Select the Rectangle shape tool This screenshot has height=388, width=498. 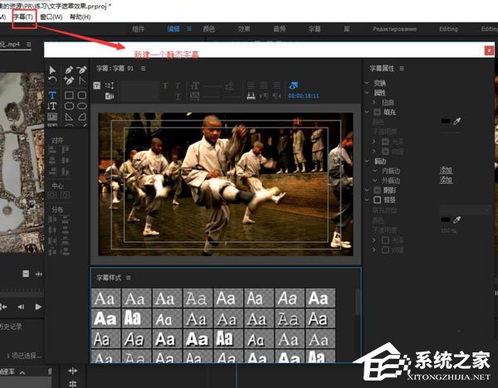[69, 95]
